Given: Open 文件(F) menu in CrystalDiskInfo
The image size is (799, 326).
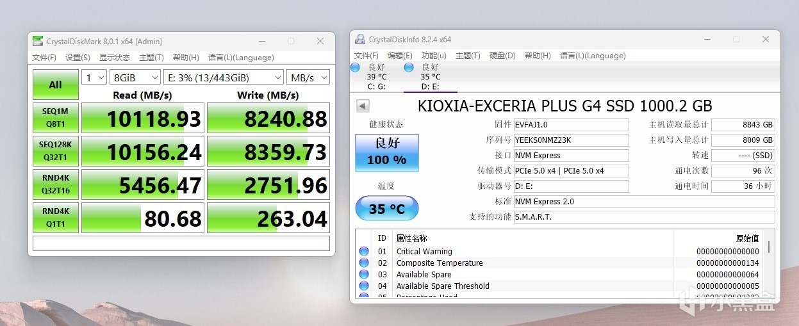Looking at the screenshot, I should click(x=367, y=56).
